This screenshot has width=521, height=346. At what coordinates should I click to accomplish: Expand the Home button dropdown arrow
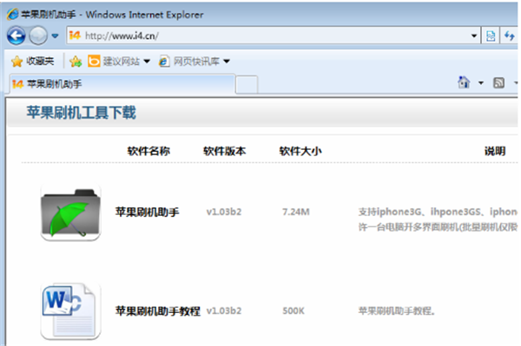[x=481, y=82]
